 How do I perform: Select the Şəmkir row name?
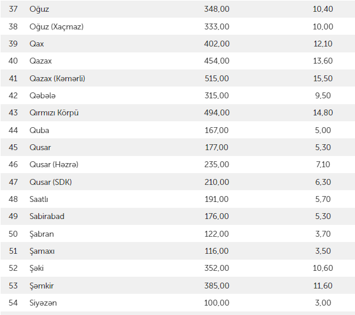coord(42,286)
